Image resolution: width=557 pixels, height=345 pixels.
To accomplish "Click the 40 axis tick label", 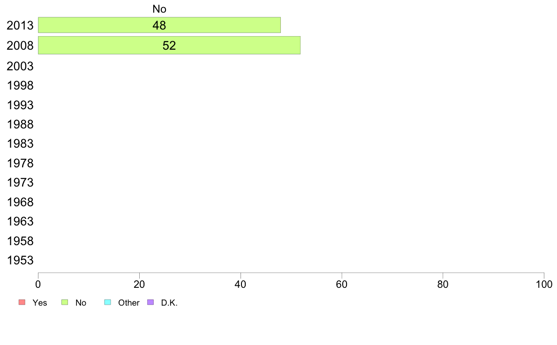I will coord(241,284).
